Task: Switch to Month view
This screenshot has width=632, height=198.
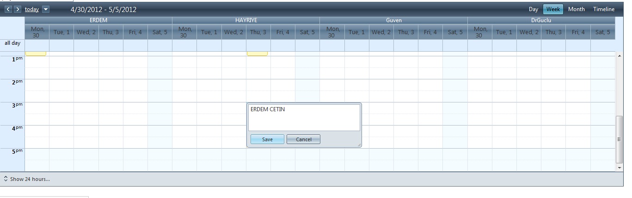Action: pos(576,9)
